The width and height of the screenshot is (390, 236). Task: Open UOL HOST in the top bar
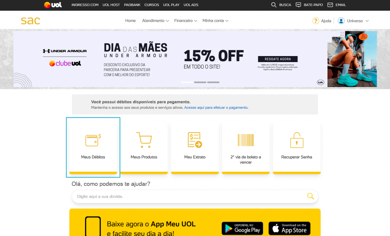(x=111, y=5)
